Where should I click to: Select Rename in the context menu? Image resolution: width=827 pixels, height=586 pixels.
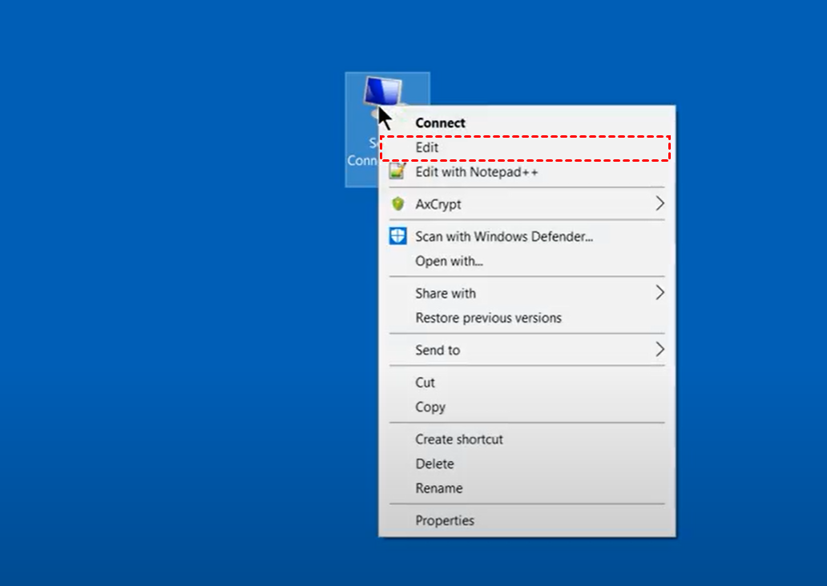click(527, 488)
